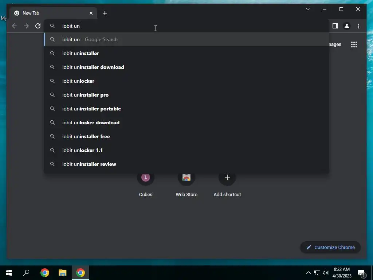This screenshot has width=373, height=280.
Task: Click the Add shortcut button
Action: click(227, 184)
